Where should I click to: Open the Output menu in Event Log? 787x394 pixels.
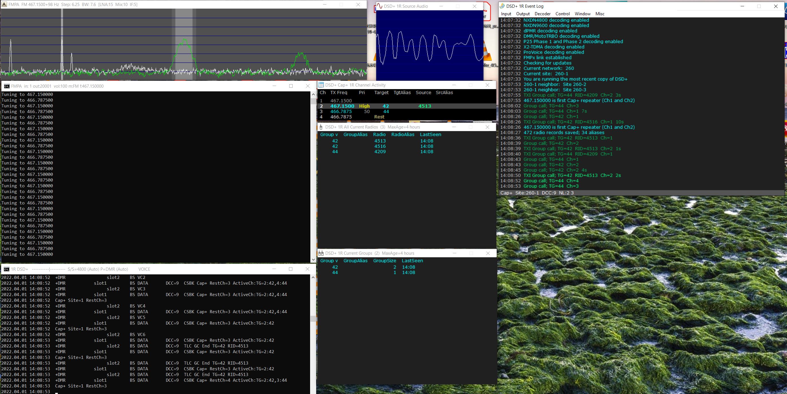click(x=523, y=14)
